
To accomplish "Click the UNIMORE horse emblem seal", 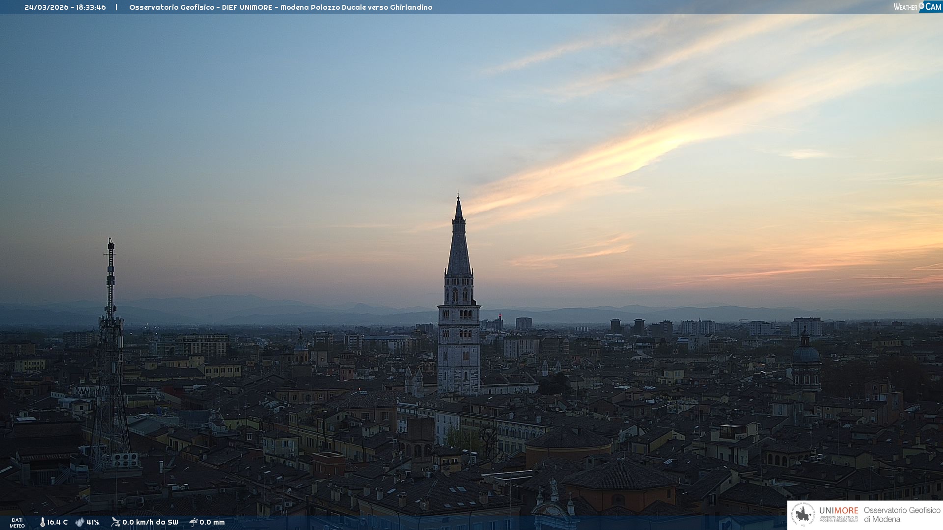I will click(x=803, y=514).
